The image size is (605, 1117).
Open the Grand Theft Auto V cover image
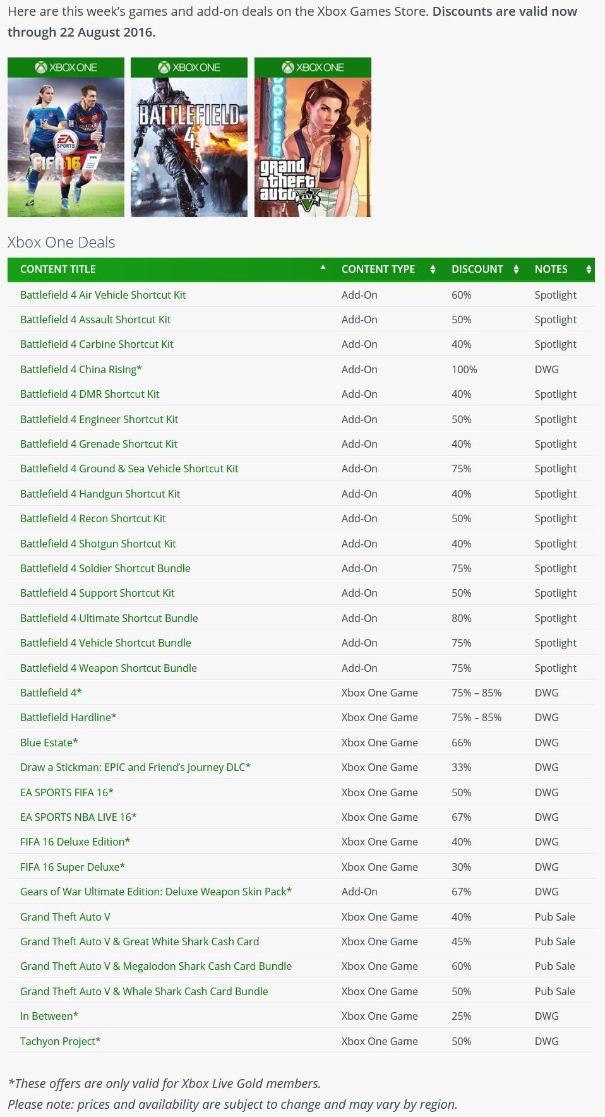(313, 137)
